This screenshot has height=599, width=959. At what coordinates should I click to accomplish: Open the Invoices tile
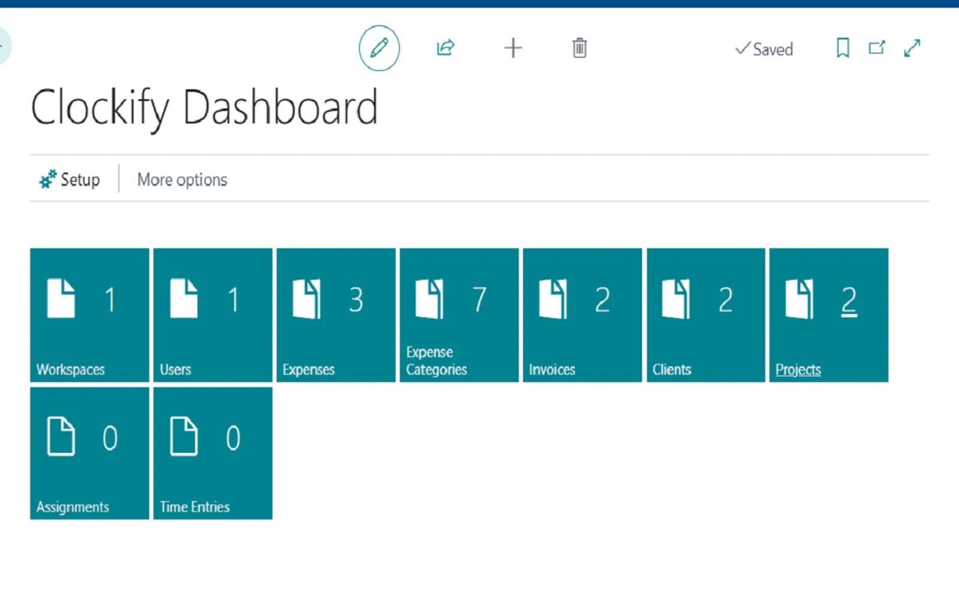[582, 315]
